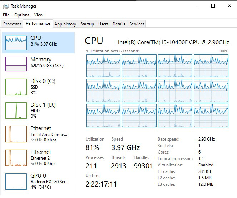Viewport: 237px width, 198px height.
Task: Go to the Startup tab
Action: (87, 24)
